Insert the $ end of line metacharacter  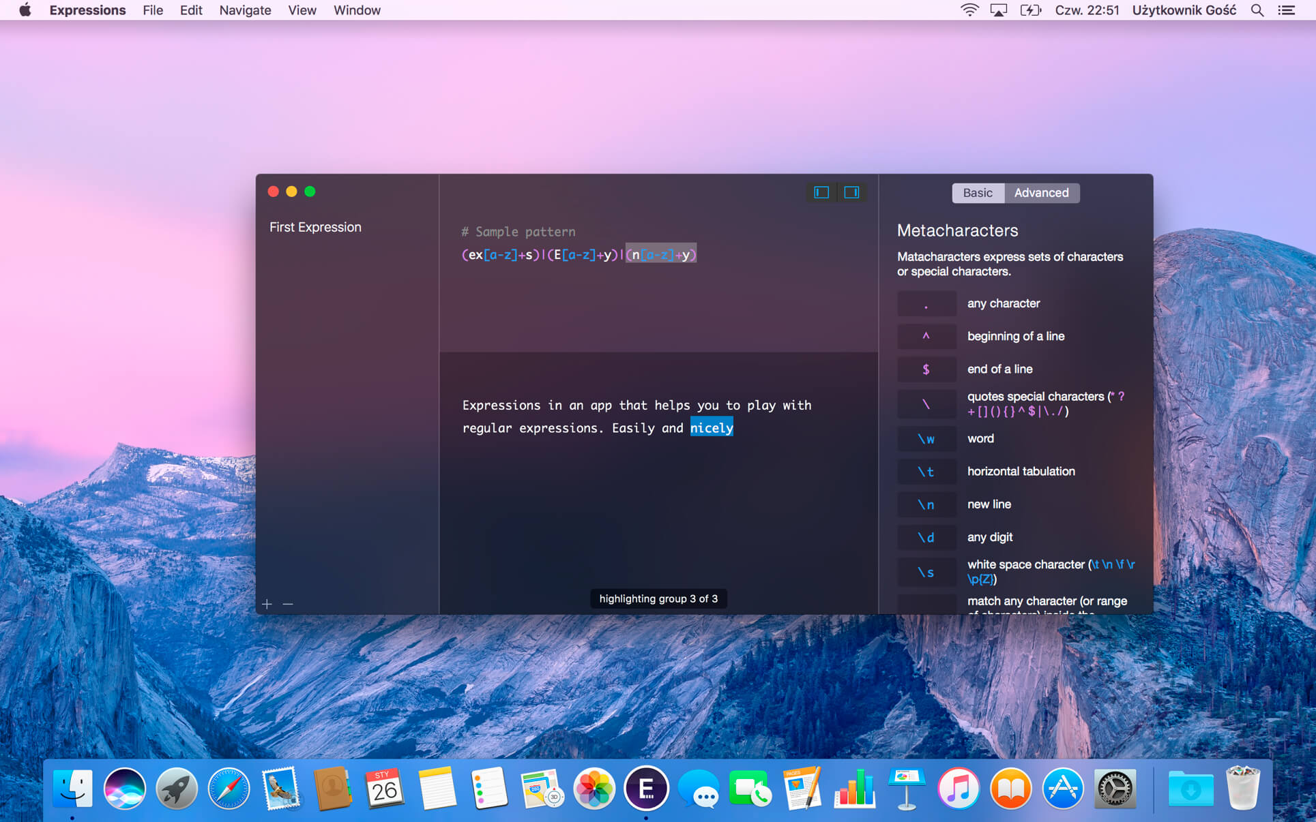pos(926,369)
